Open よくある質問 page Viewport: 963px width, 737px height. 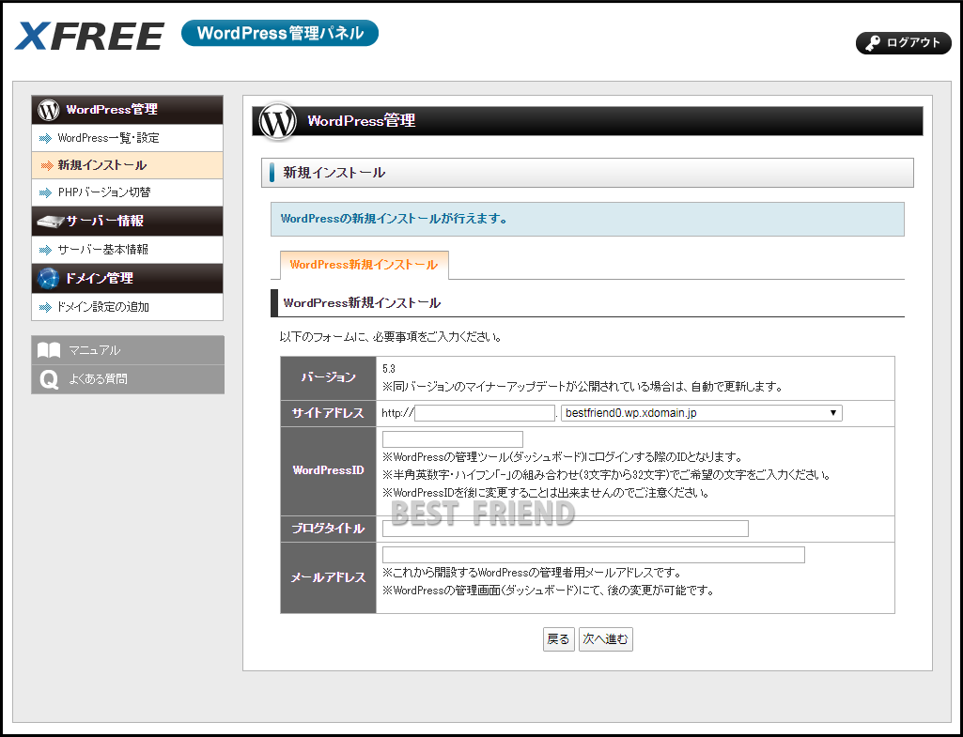(128, 379)
